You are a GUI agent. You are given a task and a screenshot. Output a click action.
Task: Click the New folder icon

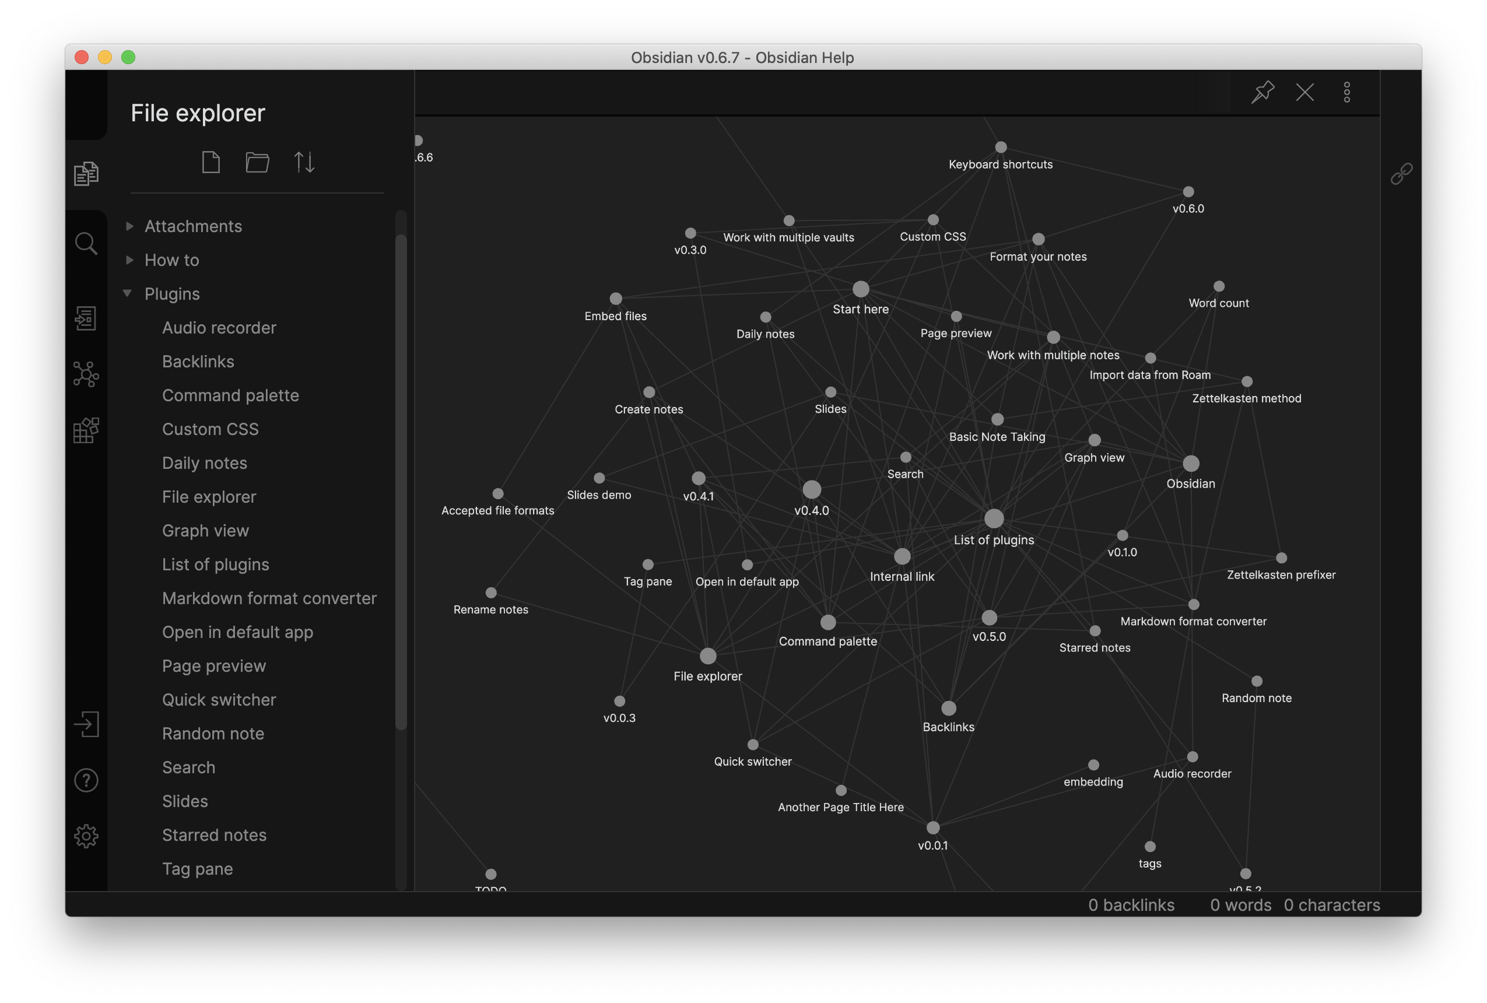coord(257,162)
